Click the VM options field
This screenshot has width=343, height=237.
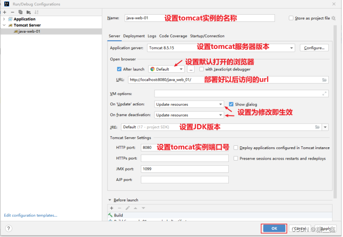coord(241,94)
